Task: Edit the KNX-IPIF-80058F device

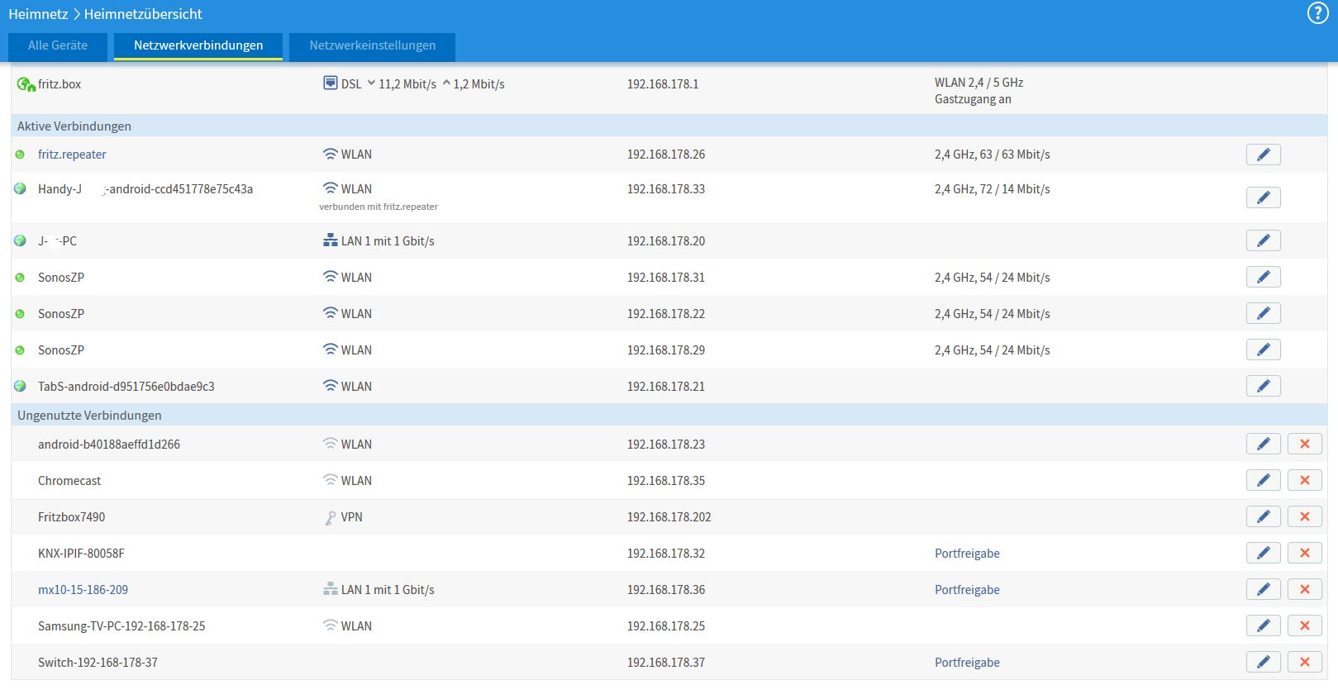Action: (x=1263, y=553)
